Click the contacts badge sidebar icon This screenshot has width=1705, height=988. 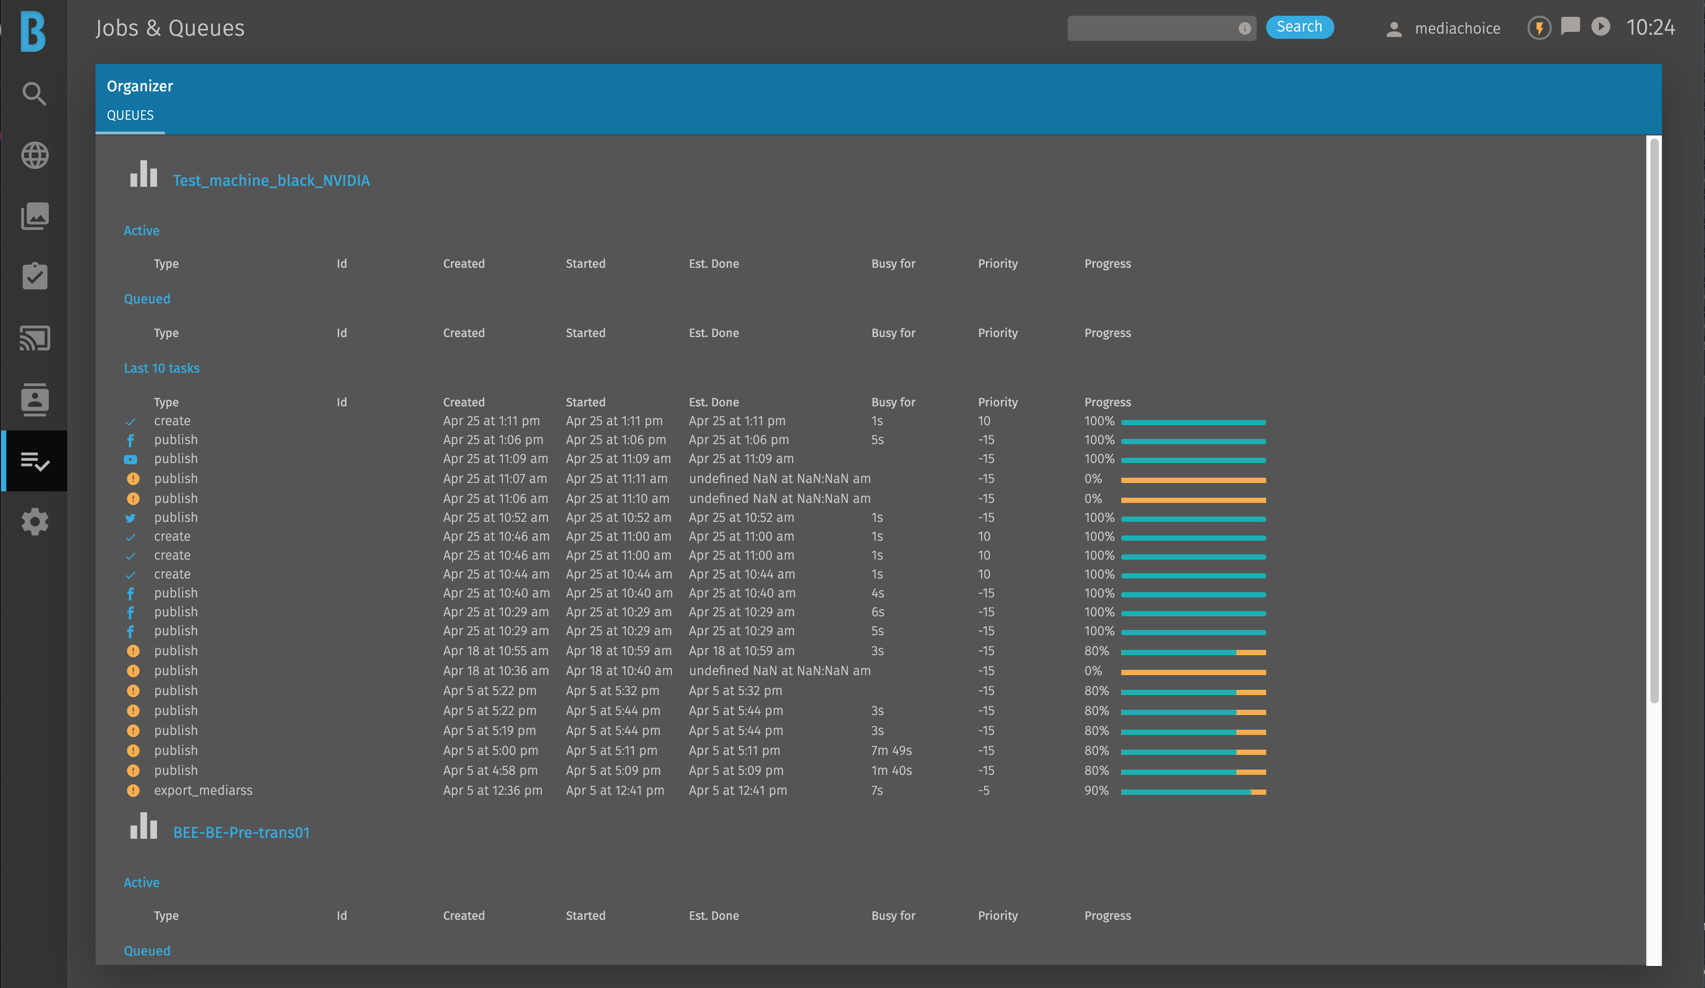pos(35,400)
